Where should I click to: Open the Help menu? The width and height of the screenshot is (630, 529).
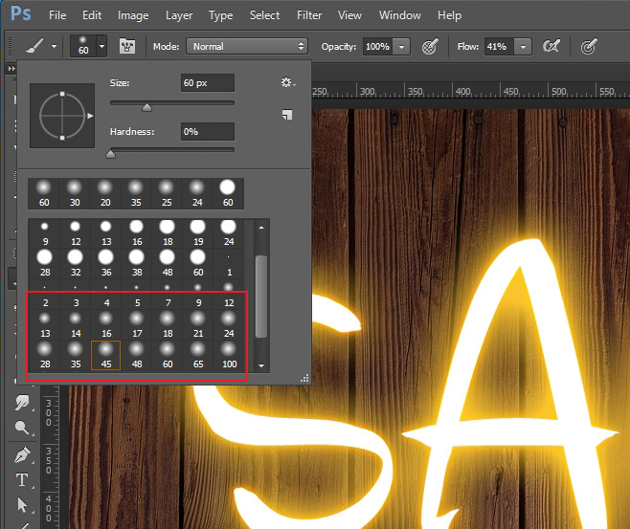click(449, 15)
